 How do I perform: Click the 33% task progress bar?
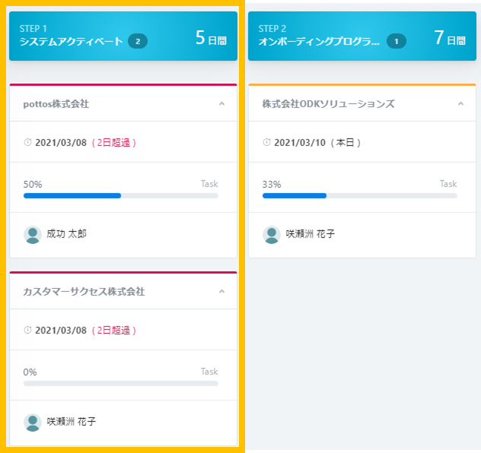360,196
